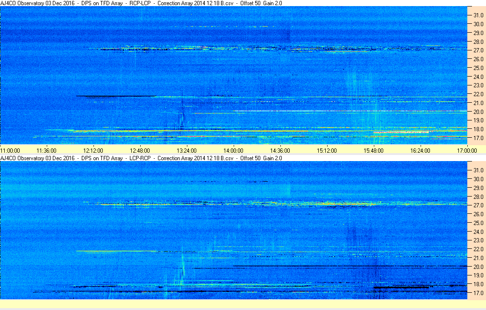Pick 22.0 frequency label on RCP-LCP plot
The width and height of the screenshot is (486, 310).
point(478,94)
